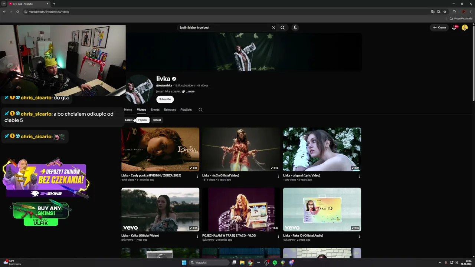Screen dimensions: 475x267
Task: Play the Czuły punkt video thumbnail
Action: coord(160,149)
